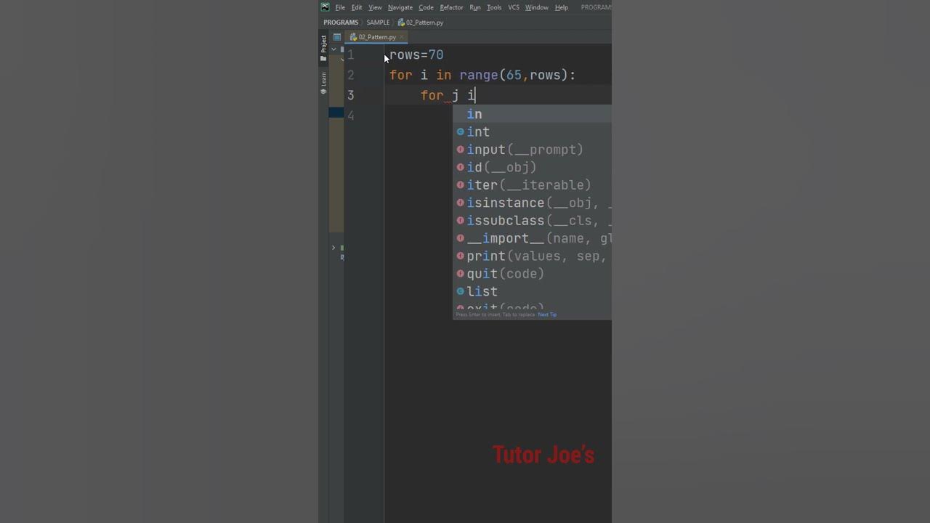Place cursor at 'for j i' line
Image resolution: width=930 pixels, height=523 pixels.
[448, 95]
